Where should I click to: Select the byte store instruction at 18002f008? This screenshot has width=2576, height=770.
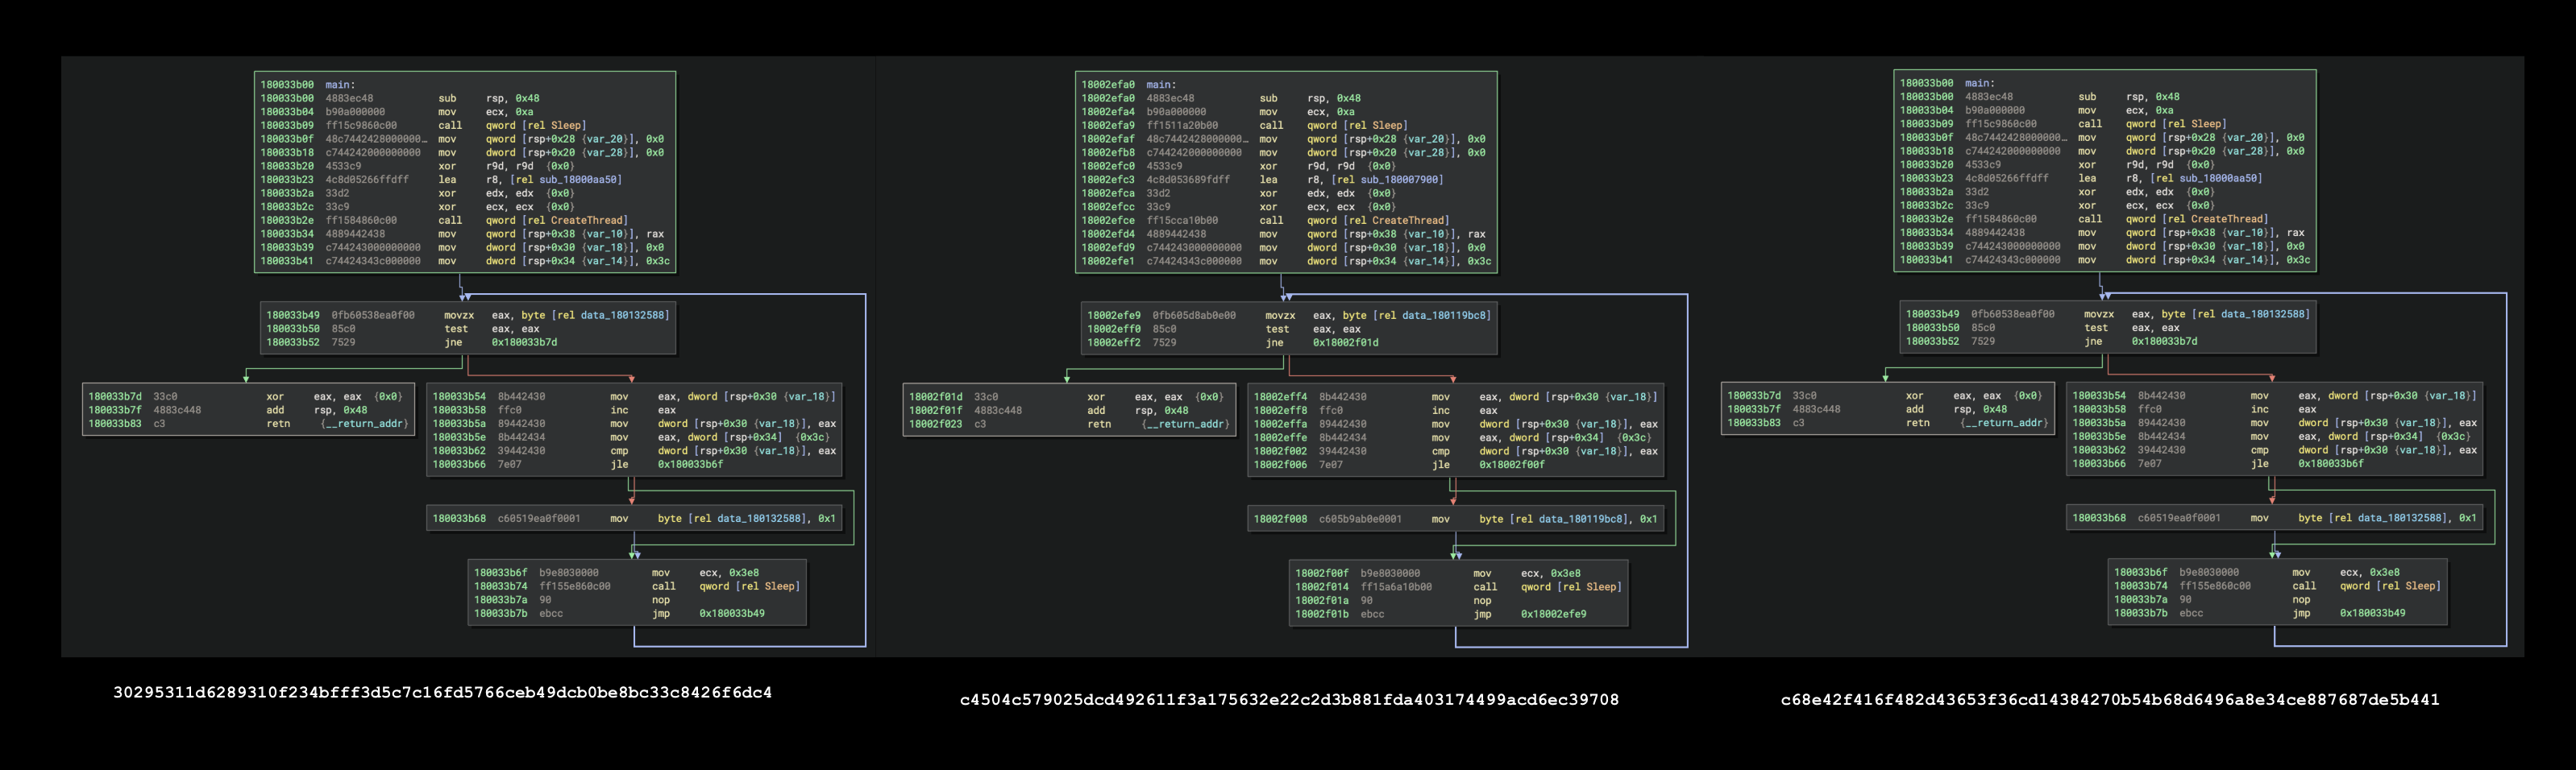point(1455,520)
